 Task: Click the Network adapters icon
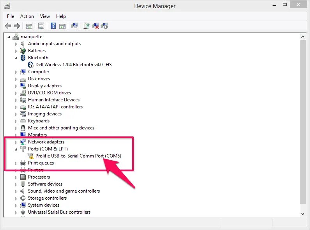[23, 142]
